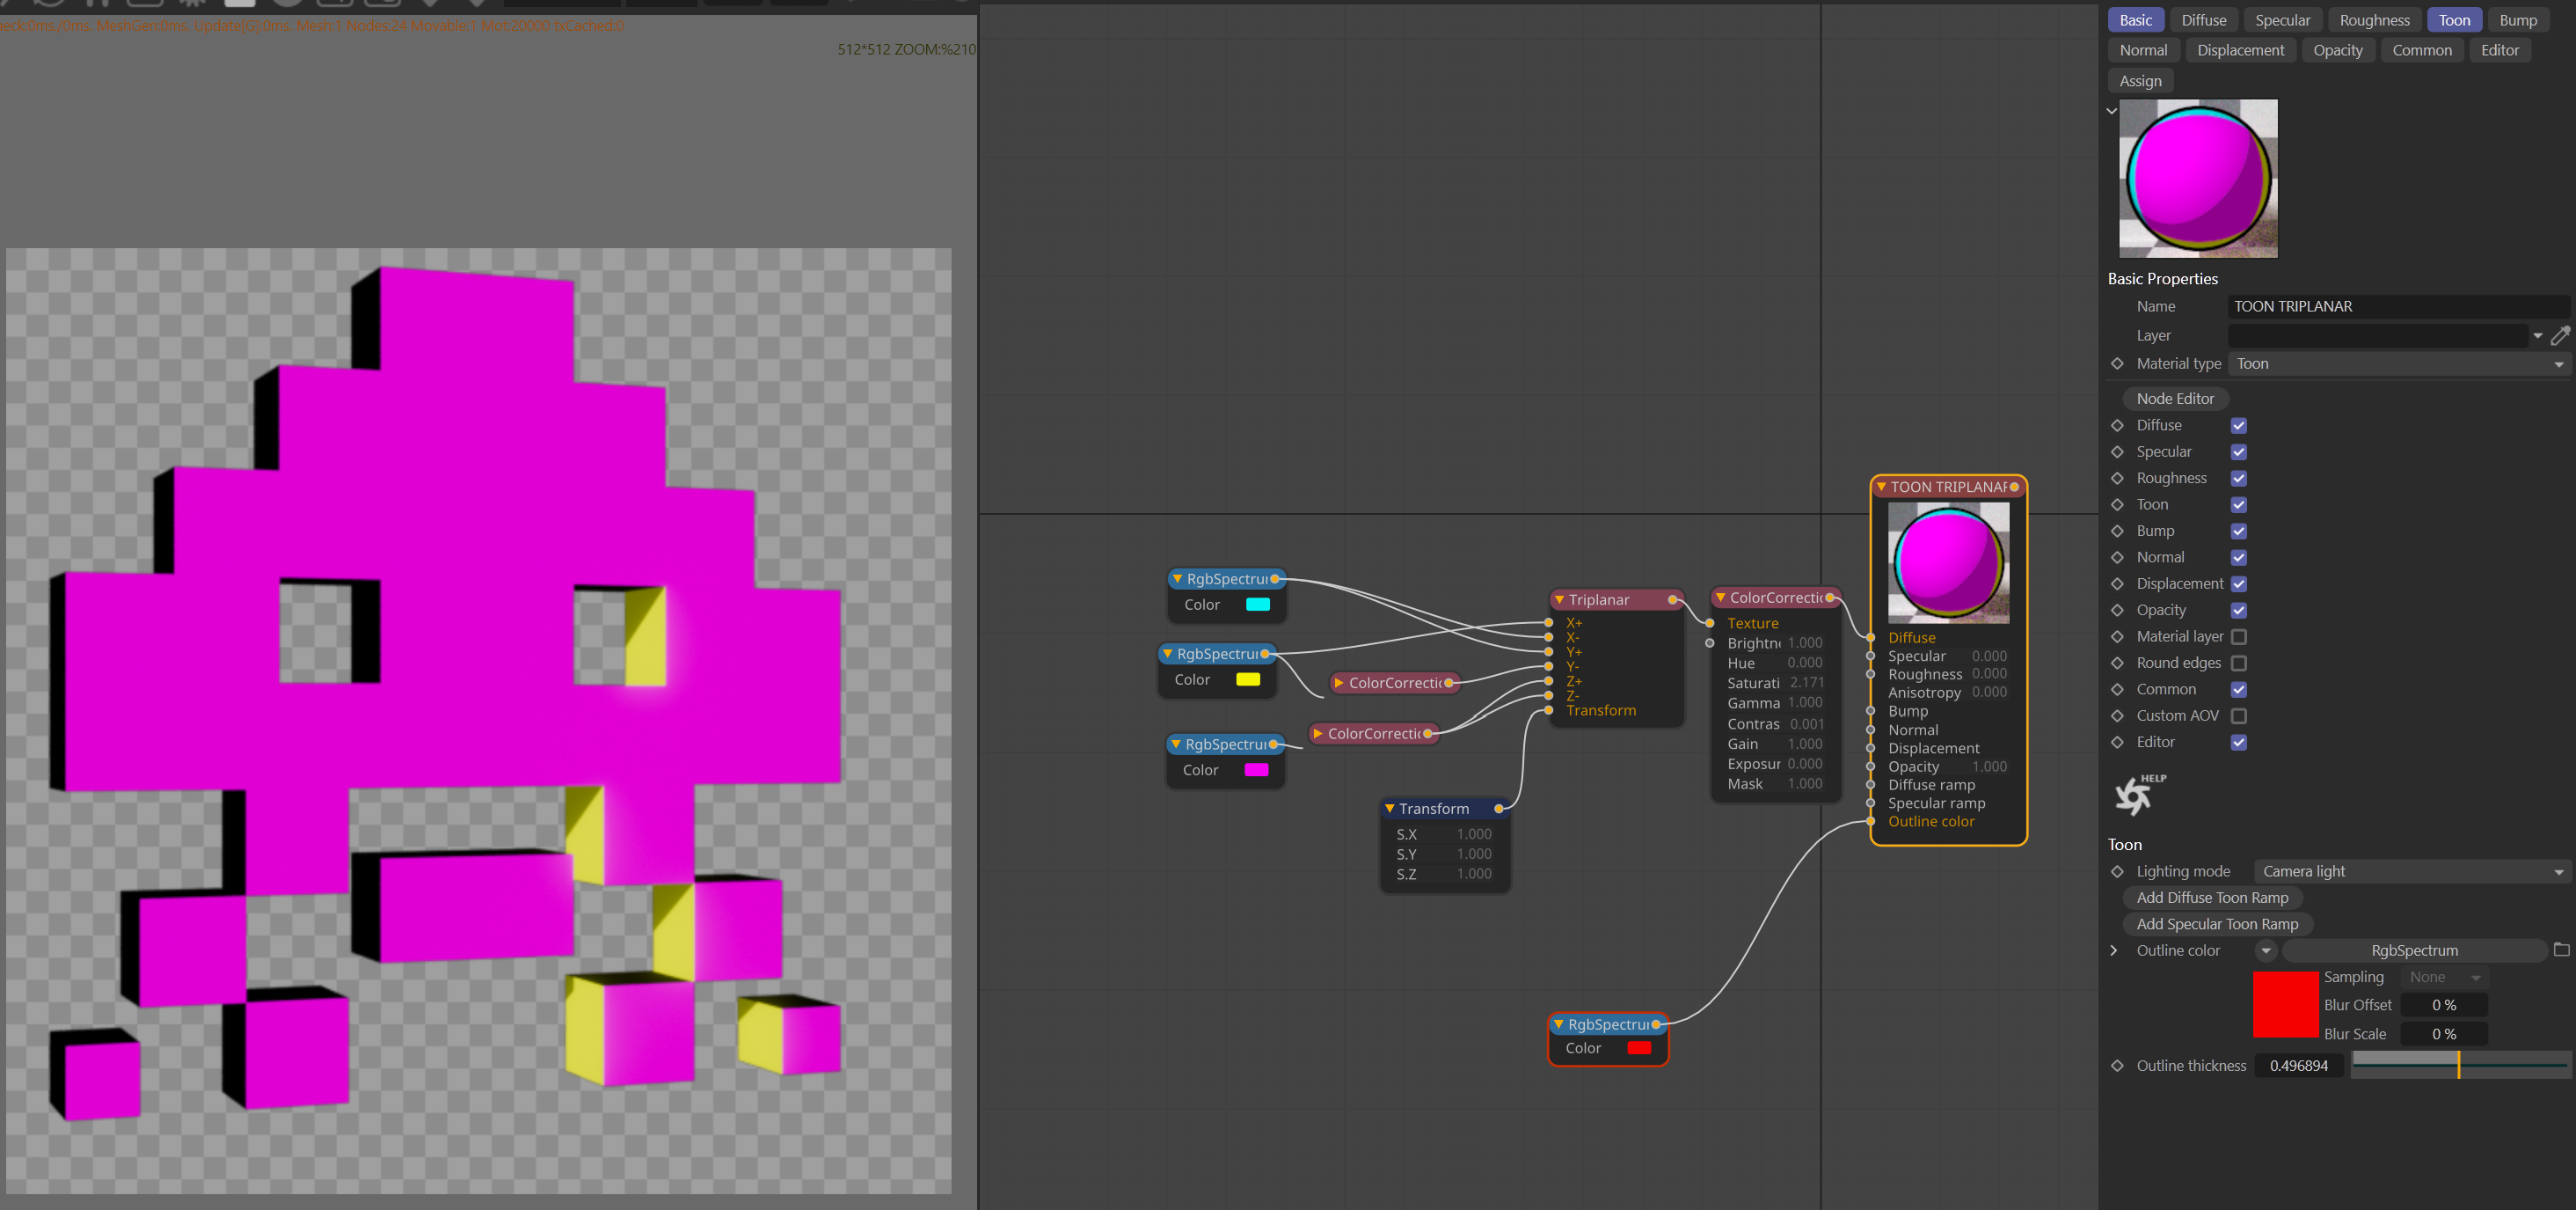This screenshot has width=2576, height=1210.
Task: Click the cyan RgbSpectrum node output port
Action: [x=1274, y=578]
